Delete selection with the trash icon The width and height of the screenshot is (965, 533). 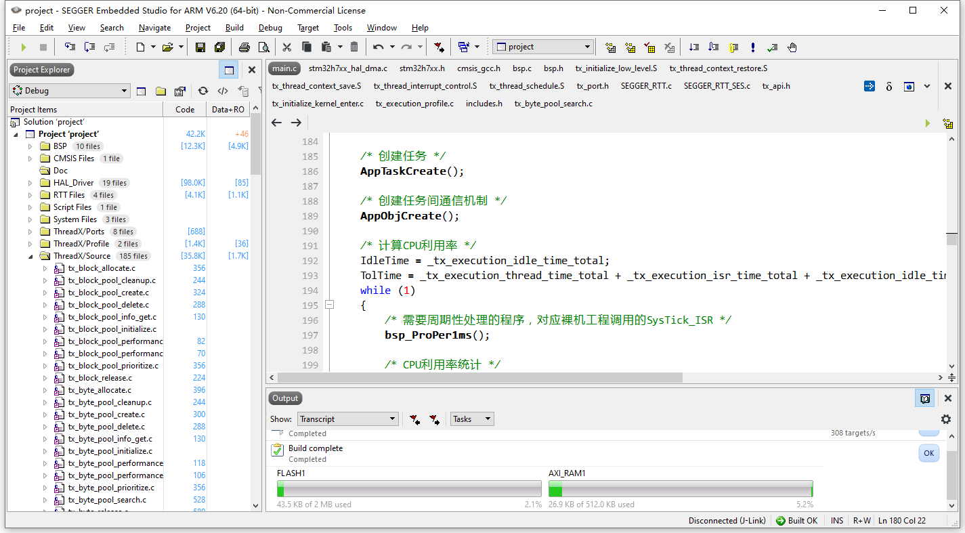pyautogui.click(x=354, y=47)
